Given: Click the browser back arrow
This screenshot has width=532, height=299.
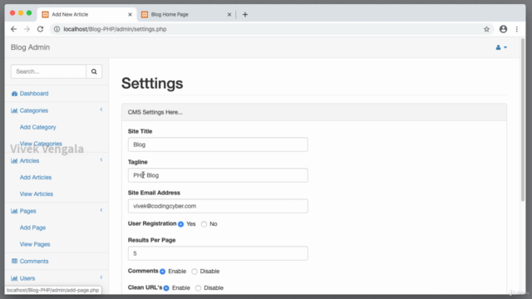Looking at the screenshot, I should 13,29.
